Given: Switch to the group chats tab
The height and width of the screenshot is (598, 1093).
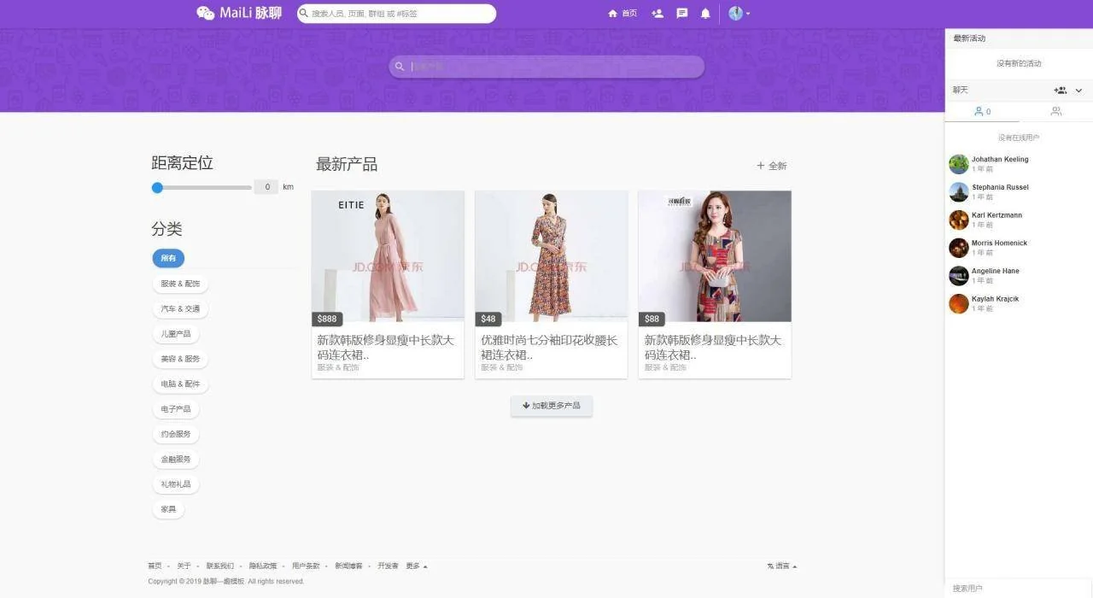Looking at the screenshot, I should 1056,112.
